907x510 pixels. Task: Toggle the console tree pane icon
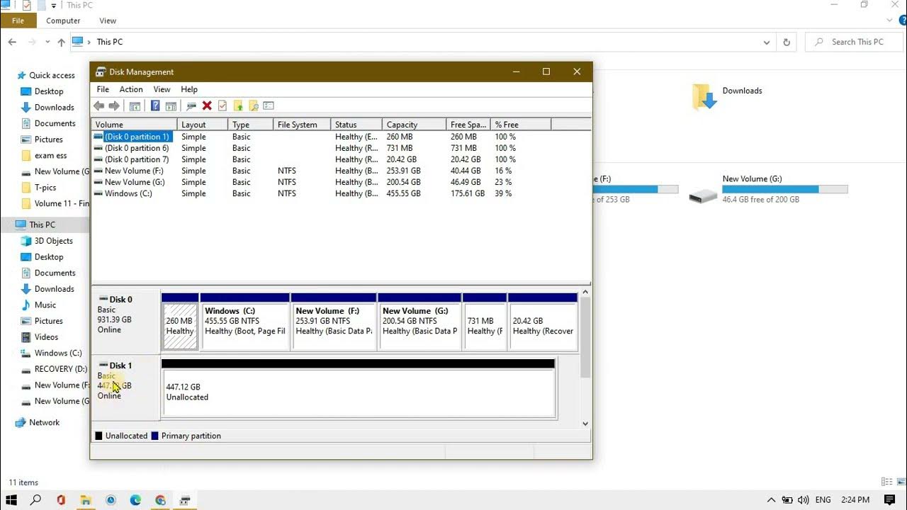pyautogui.click(x=135, y=106)
